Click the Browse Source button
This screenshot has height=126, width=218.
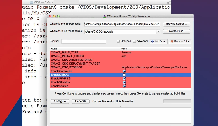pyautogui.click(x=177, y=24)
